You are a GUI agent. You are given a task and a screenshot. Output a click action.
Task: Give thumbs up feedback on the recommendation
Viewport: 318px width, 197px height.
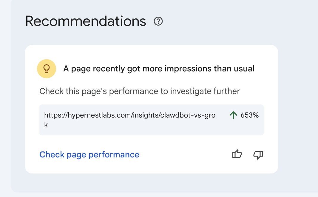pos(237,154)
